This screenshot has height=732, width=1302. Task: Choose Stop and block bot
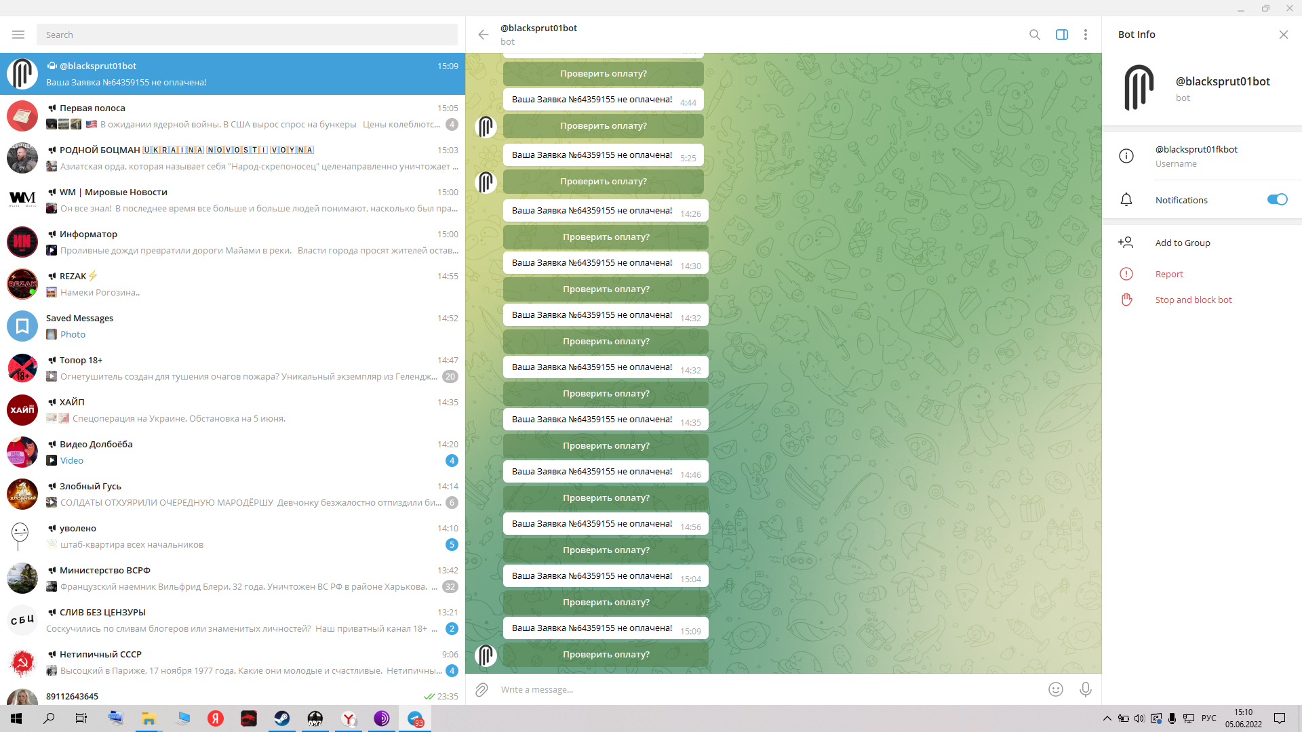pyautogui.click(x=1193, y=300)
